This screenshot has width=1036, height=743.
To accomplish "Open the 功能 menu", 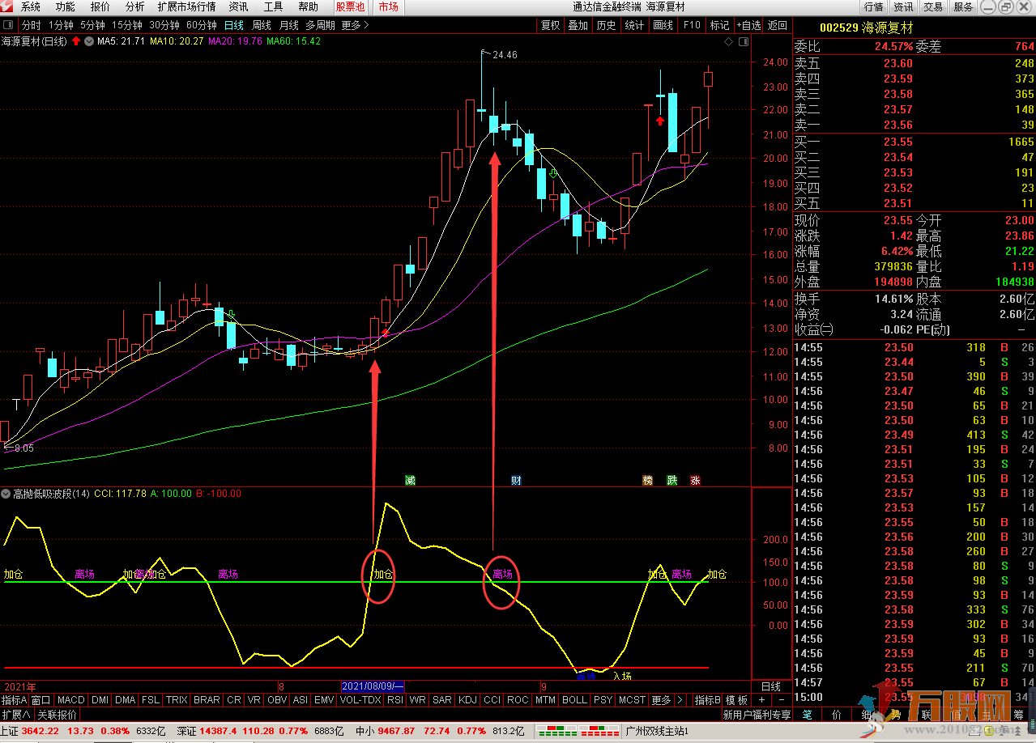I will (66, 6).
